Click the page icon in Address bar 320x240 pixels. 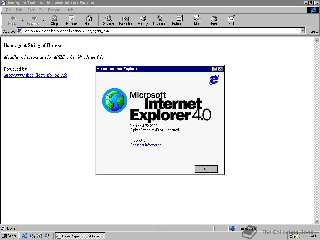tap(20, 31)
